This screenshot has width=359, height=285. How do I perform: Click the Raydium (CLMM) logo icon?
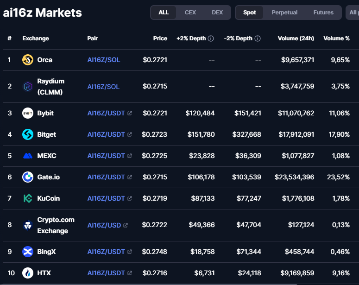tap(28, 87)
